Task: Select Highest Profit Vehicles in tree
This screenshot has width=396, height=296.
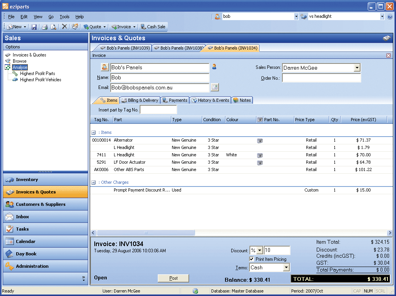Action: point(41,80)
